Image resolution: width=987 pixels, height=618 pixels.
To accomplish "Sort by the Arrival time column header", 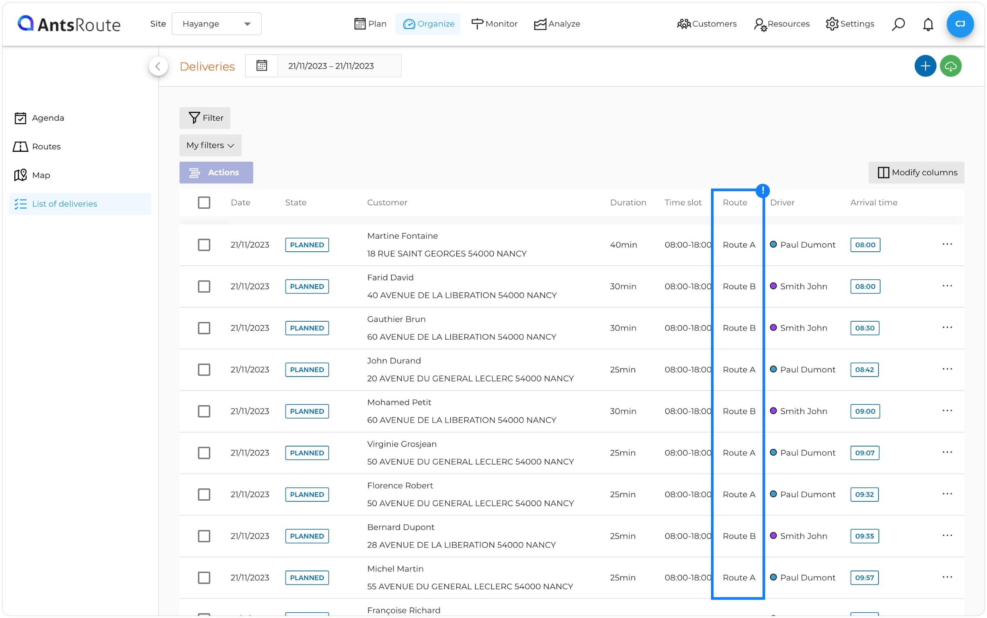I will [x=873, y=202].
